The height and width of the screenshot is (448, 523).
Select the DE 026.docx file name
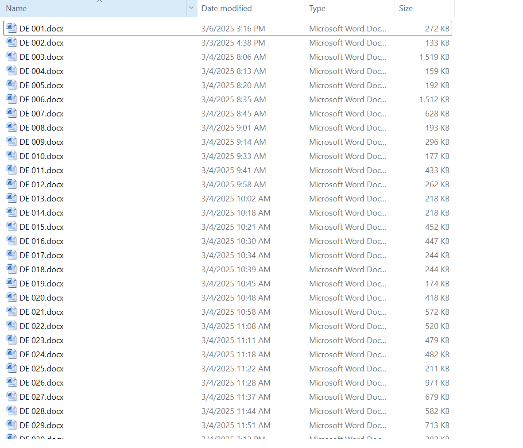[x=42, y=382]
